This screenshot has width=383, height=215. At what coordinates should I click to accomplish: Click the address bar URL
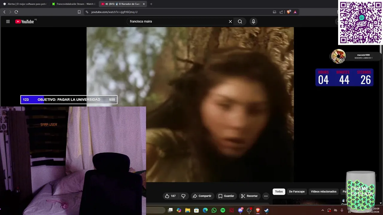(114, 12)
